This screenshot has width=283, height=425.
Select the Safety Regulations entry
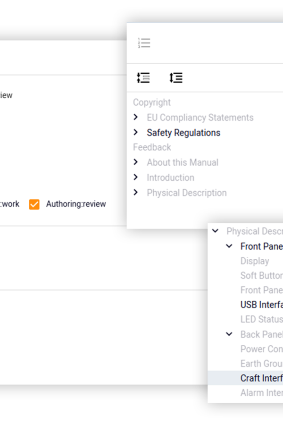(x=183, y=133)
